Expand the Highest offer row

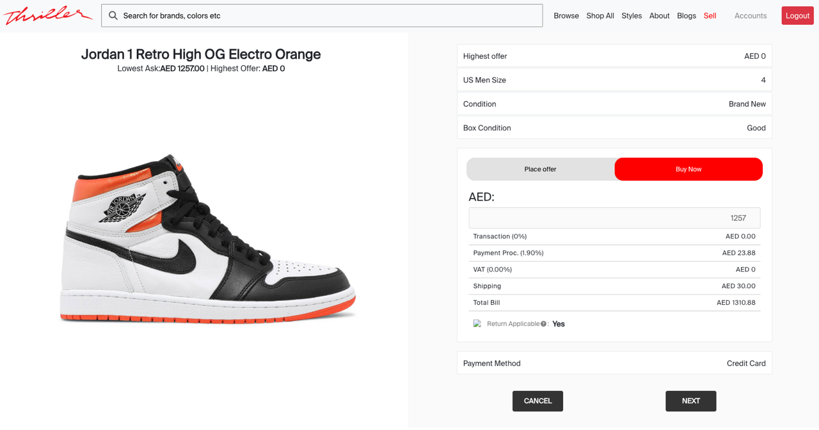pyautogui.click(x=614, y=56)
